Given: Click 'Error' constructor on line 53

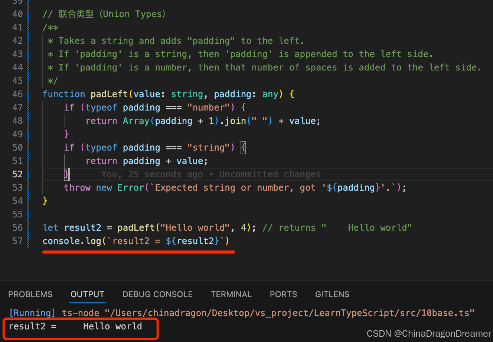Looking at the screenshot, I should [131, 188].
